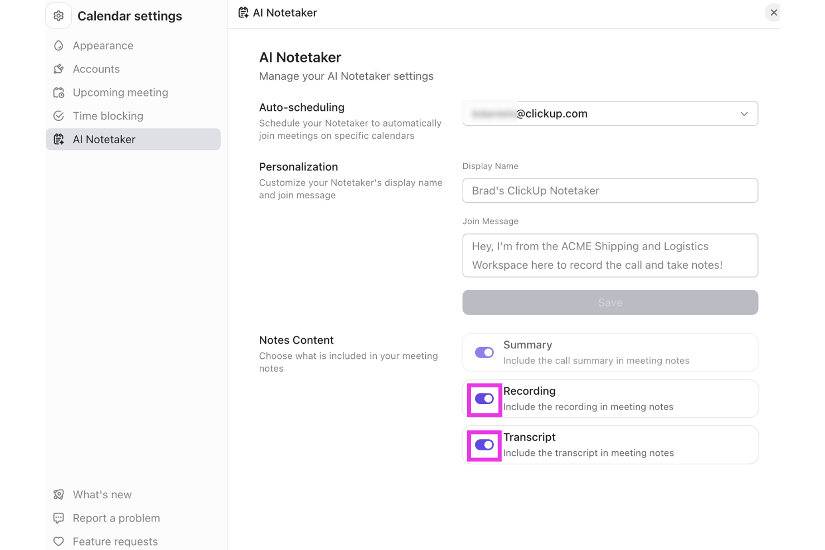
Task: Switch to the Appearance settings section
Action: pyautogui.click(x=103, y=45)
